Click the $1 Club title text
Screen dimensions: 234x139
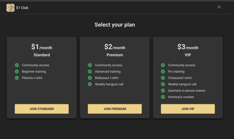pos(22,7)
